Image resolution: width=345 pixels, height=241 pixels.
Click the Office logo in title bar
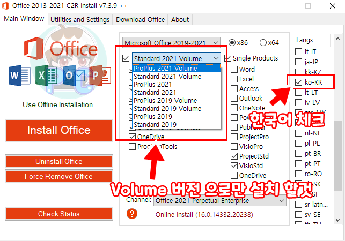click(5, 6)
